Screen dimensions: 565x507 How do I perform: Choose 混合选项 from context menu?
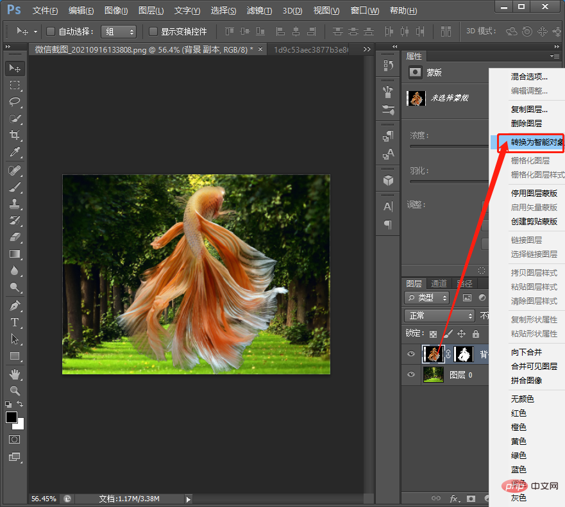tap(529, 76)
